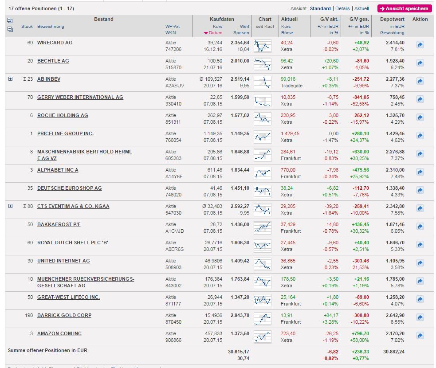Expand all positions with header plus icon

10,20
